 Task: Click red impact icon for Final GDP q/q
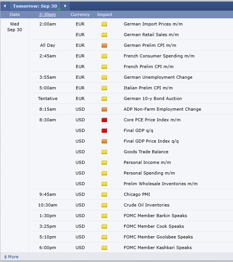pos(104,130)
